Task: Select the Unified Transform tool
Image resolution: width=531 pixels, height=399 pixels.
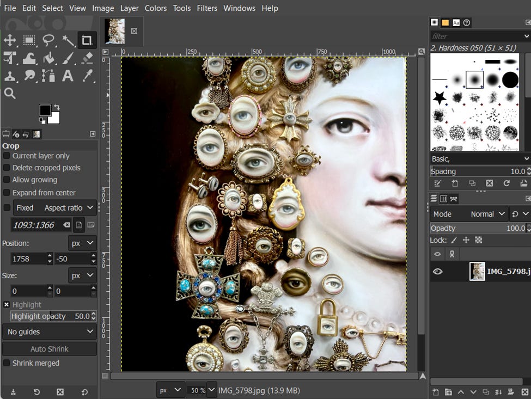Action: [x=10, y=58]
